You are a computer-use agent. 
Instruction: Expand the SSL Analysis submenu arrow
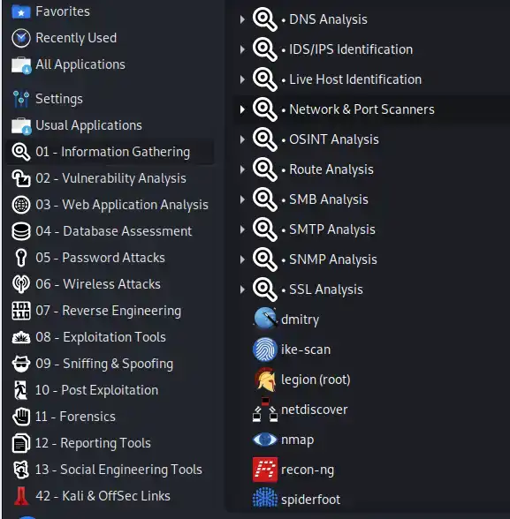pos(242,290)
